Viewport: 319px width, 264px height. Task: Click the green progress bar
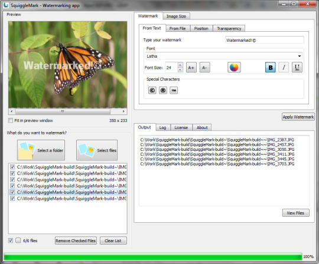[152, 256]
